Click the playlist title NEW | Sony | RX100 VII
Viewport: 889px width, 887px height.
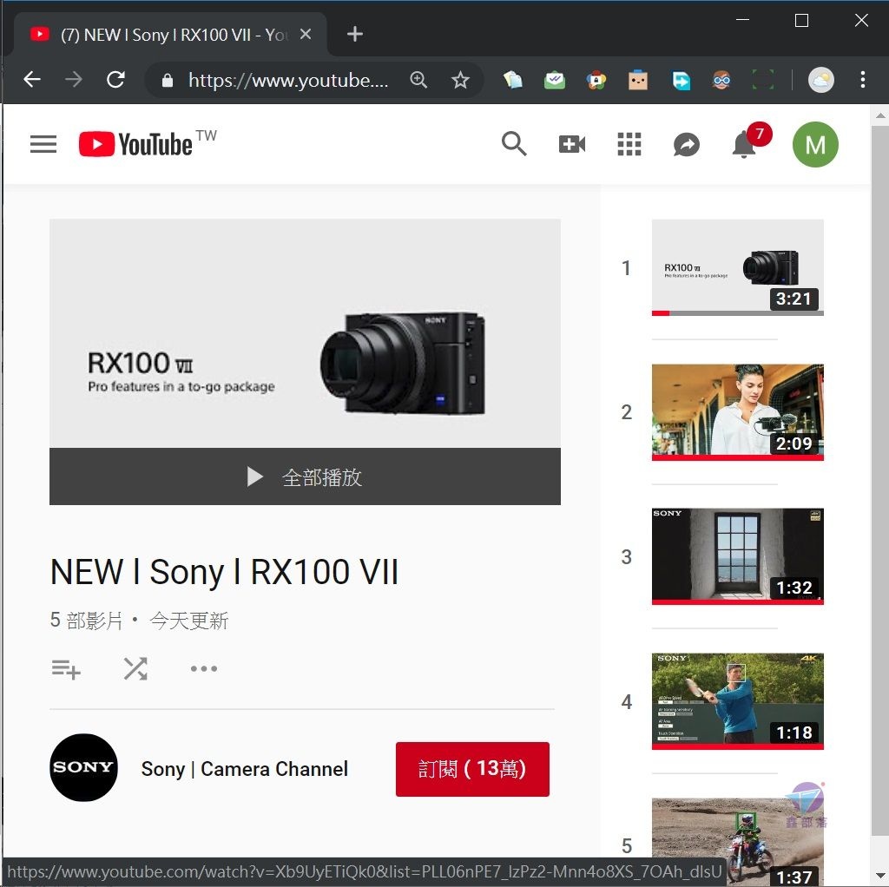225,571
